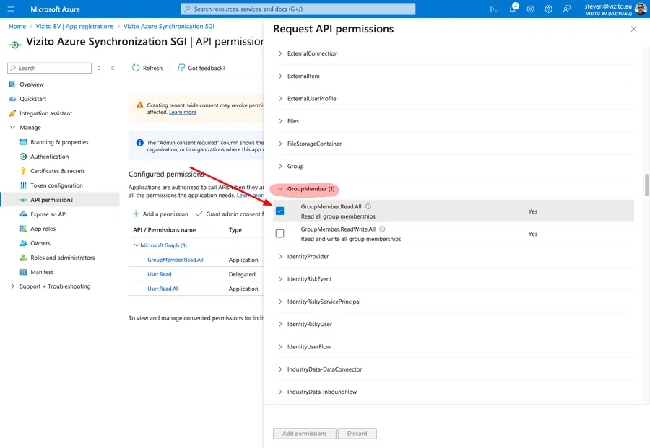
Task: Select Token configuration in sidebar menu
Action: (56, 185)
